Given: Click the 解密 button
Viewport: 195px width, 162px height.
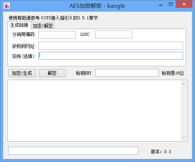Looking at the screenshot, I should point(52,73).
